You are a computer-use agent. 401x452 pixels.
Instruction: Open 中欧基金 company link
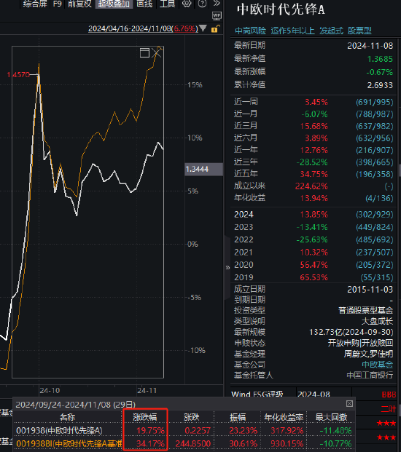tap(378, 365)
